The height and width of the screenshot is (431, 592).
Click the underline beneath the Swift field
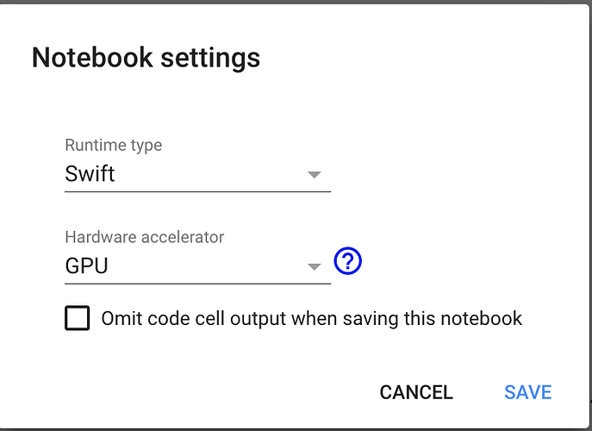[197, 191]
